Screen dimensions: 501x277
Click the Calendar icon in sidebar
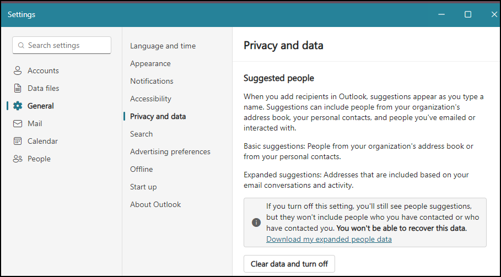pyautogui.click(x=18, y=141)
